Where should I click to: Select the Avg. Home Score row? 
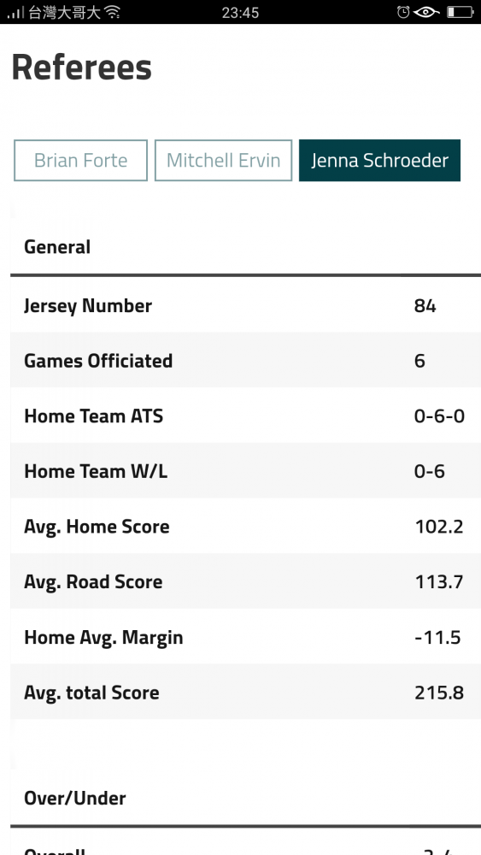(x=246, y=526)
